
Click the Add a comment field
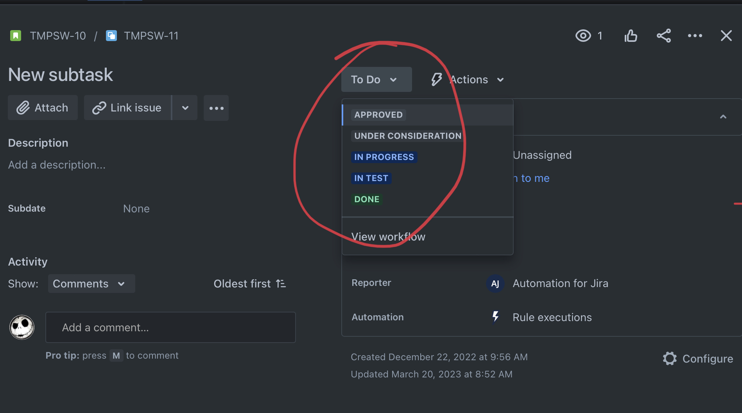click(x=170, y=327)
